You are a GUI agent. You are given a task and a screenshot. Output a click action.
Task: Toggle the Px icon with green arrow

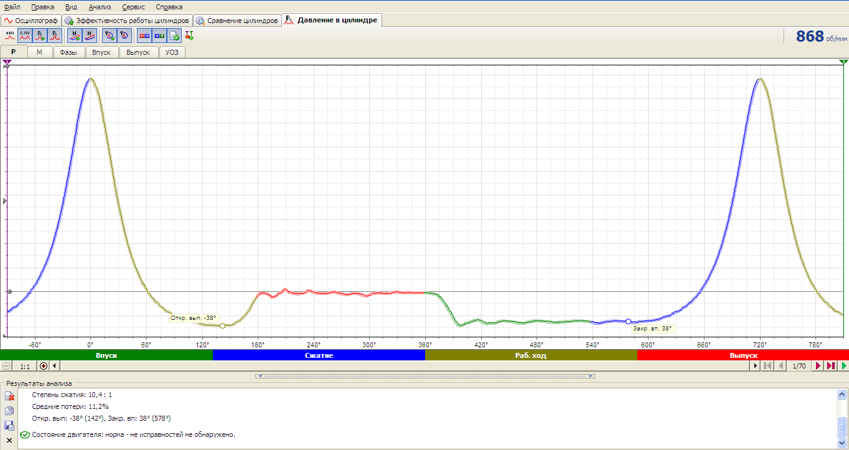[39, 35]
